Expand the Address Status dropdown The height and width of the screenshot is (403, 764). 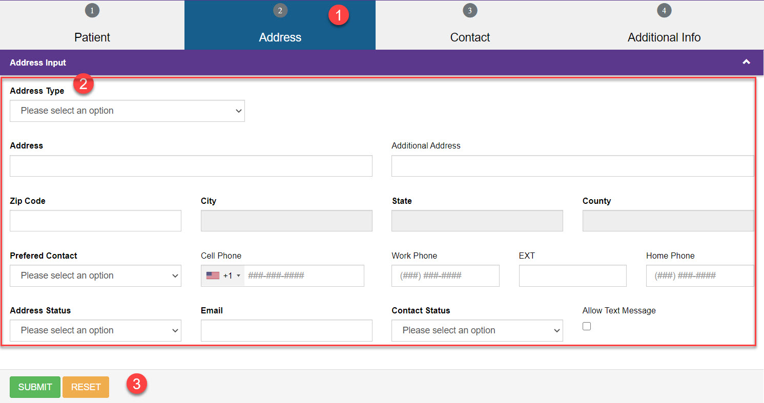point(95,330)
